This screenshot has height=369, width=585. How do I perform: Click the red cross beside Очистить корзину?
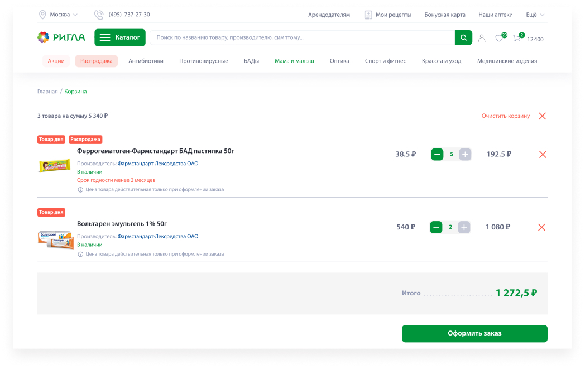point(543,116)
